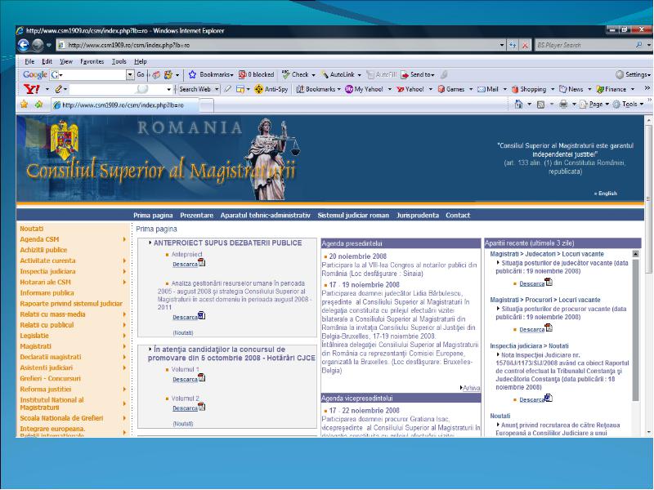Open the Arhiva link under Agenda presedintelui
This screenshot has height=490, width=654.
click(x=472, y=388)
